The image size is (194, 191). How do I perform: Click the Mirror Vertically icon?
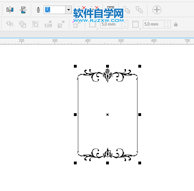tap(23, 10)
